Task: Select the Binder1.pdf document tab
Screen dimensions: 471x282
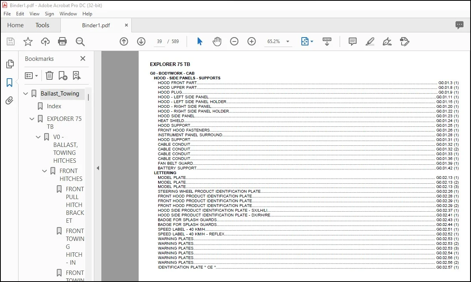Action: coord(96,25)
